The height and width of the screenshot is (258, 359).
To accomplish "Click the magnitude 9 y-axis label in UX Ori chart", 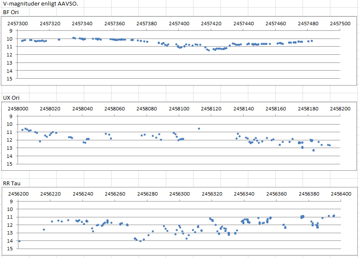I will pos(11,116).
